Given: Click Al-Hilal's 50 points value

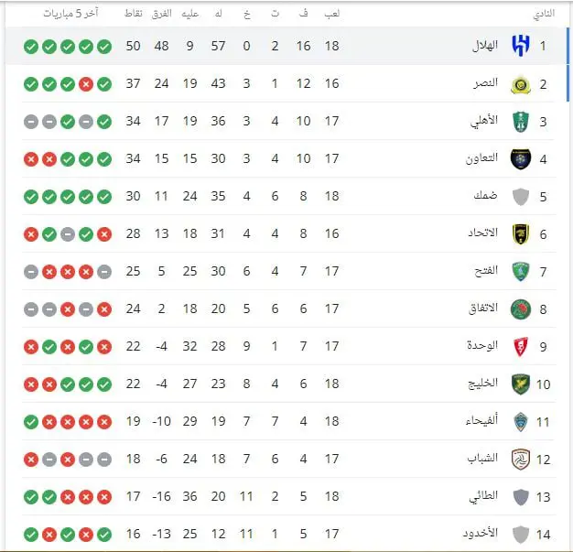Looking at the screenshot, I should coord(133,46).
